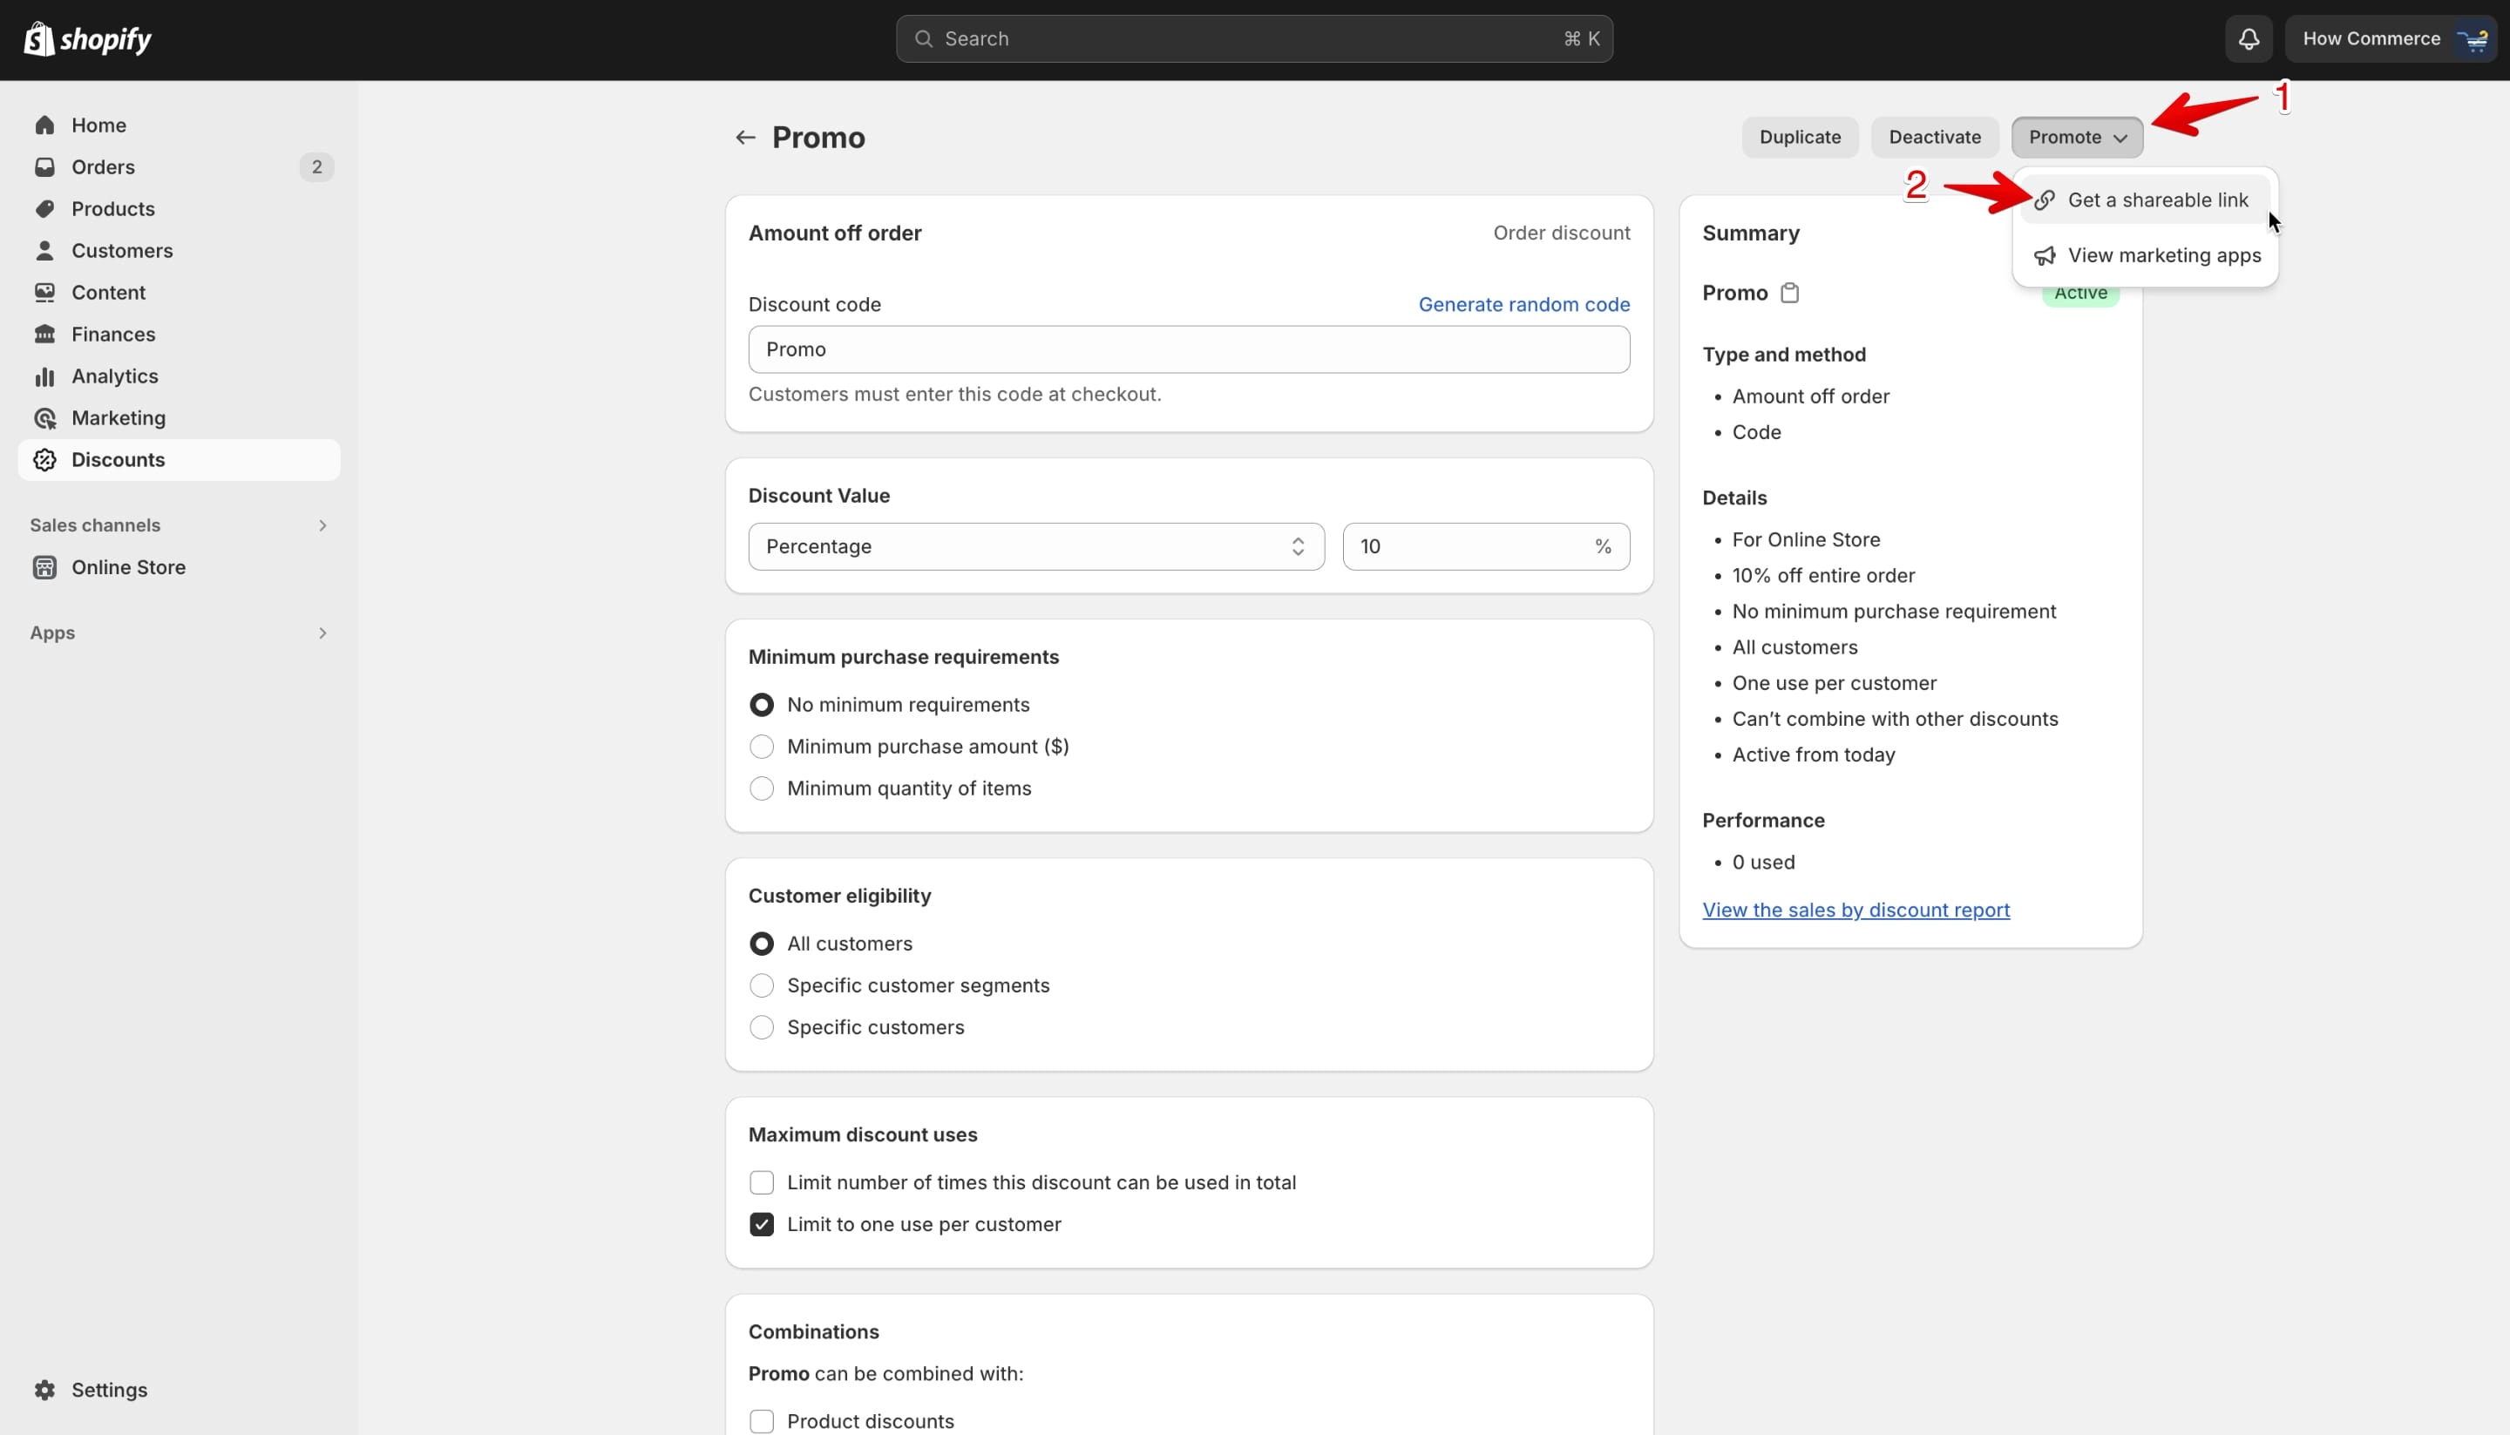Click the Settings gear icon
Image resolution: width=2510 pixels, height=1435 pixels.
pyautogui.click(x=44, y=1390)
